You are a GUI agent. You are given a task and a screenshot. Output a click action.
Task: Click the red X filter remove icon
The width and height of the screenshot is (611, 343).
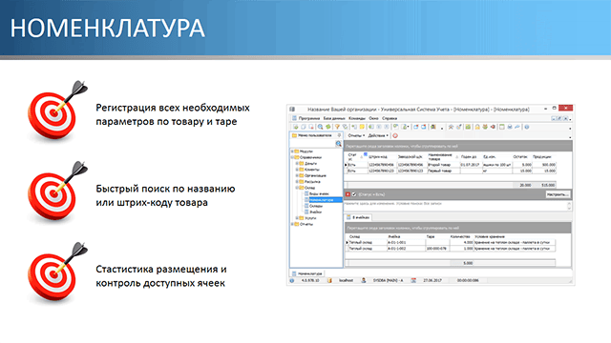coord(348,194)
